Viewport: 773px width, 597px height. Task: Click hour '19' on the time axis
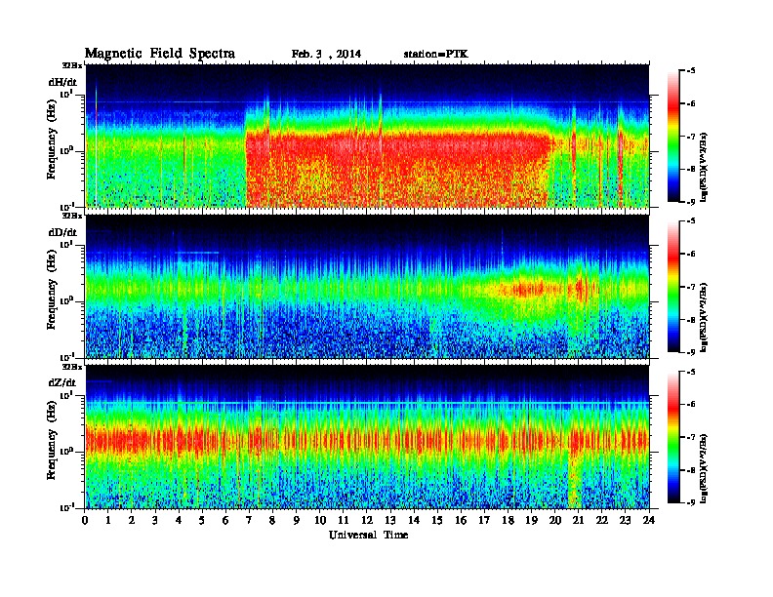pos(531,520)
